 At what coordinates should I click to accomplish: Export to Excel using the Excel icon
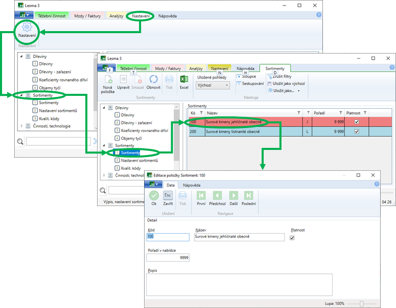tap(184, 79)
